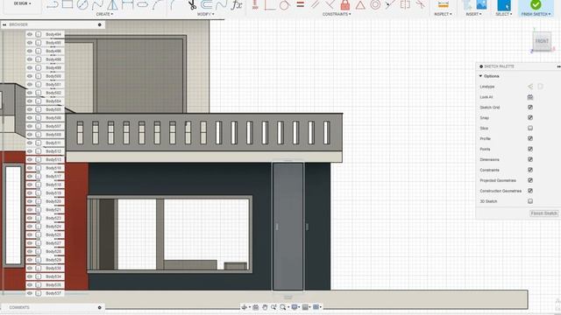The height and width of the screenshot is (315, 561).
Task: Open the CONSTRAINTS dropdown menu
Action: tap(337, 14)
